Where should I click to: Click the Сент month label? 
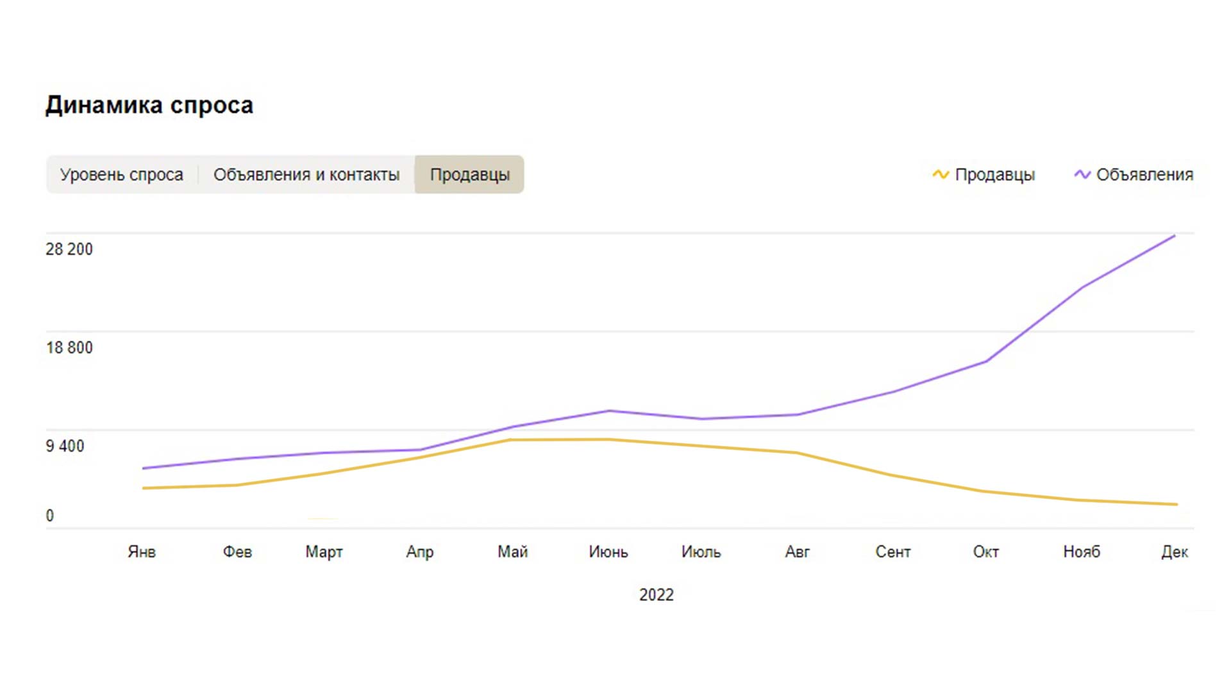click(893, 552)
